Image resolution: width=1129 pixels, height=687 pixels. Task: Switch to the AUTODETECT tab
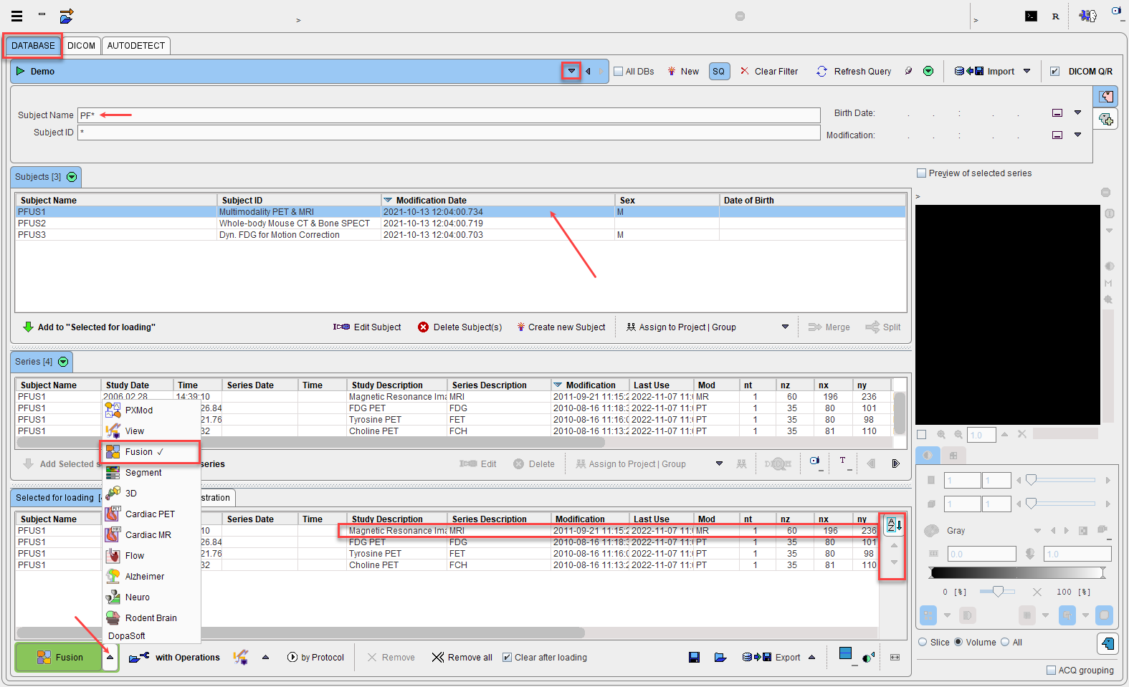(136, 46)
